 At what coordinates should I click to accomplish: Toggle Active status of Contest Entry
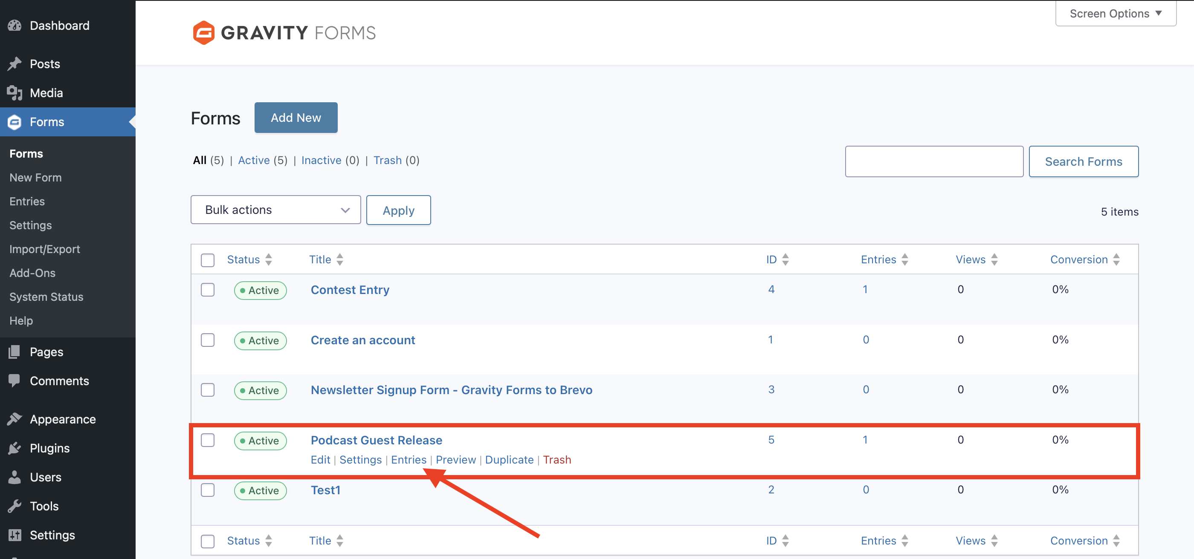pos(260,291)
